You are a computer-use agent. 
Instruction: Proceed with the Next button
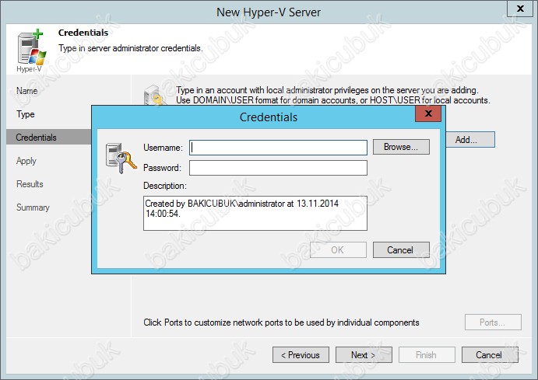tap(364, 355)
